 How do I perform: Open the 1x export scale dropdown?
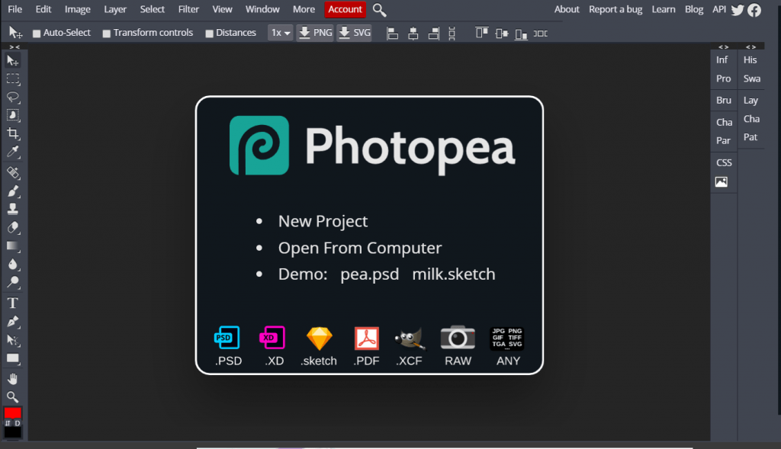coord(281,33)
